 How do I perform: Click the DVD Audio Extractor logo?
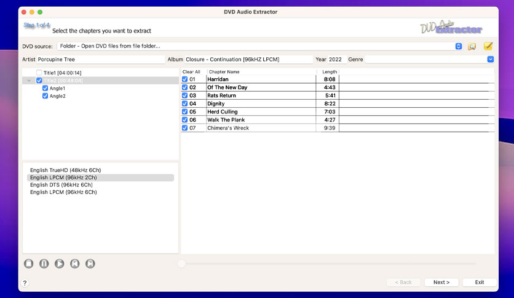pyautogui.click(x=451, y=27)
